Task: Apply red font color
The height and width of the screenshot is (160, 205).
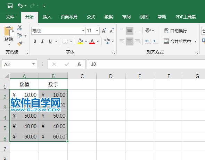Action: click(92, 41)
